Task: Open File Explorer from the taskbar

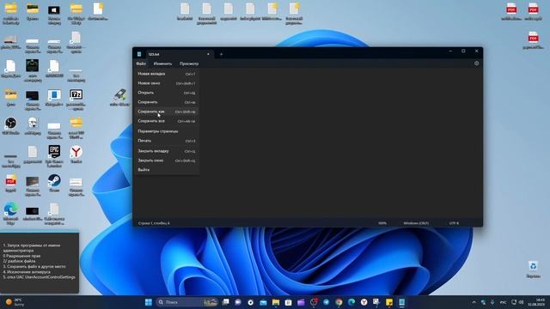Action: click(x=276, y=302)
